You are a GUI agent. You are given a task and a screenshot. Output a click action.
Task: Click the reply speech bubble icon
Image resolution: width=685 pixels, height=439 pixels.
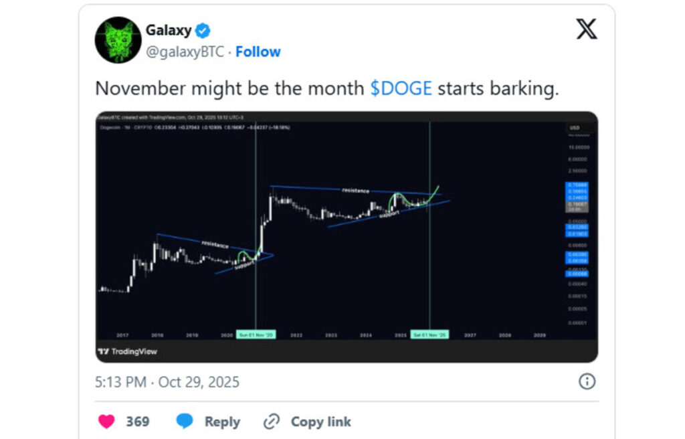[x=185, y=422]
